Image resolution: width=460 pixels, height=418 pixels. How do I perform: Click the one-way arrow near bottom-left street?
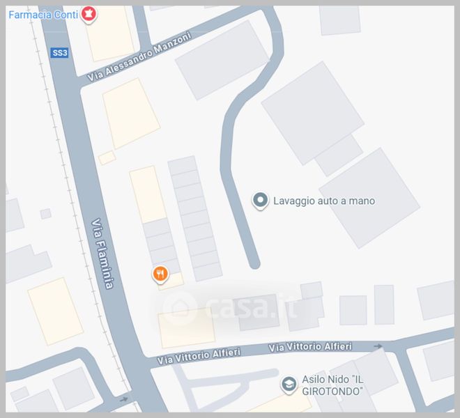tap(124, 399)
